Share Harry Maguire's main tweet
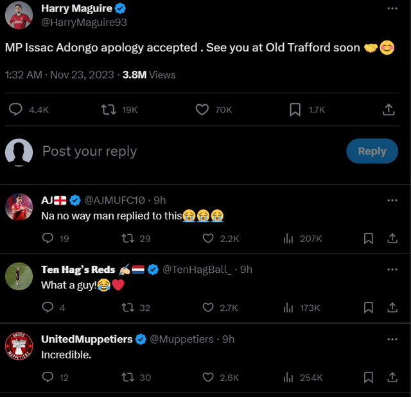The width and height of the screenshot is (411, 397). click(x=389, y=110)
